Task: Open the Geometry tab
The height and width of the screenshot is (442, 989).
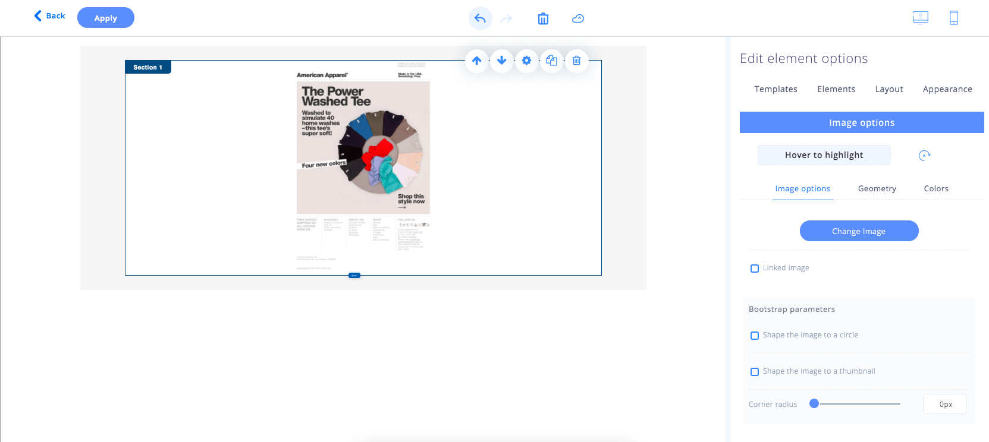Action: click(877, 188)
